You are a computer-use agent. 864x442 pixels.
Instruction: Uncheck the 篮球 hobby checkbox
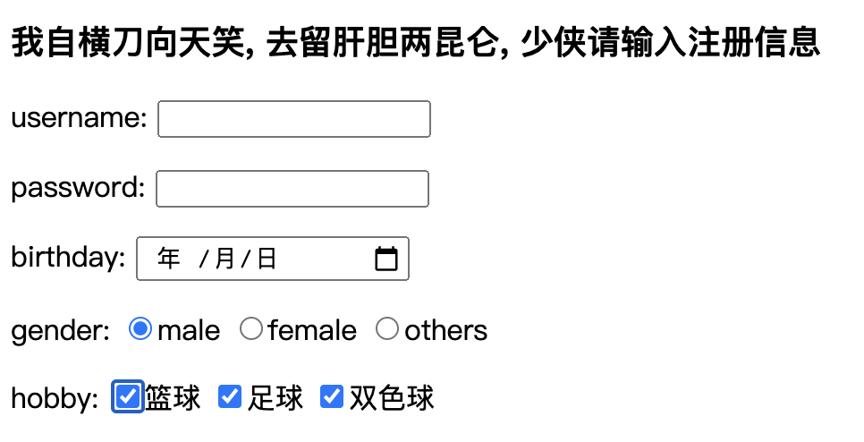[x=128, y=396]
